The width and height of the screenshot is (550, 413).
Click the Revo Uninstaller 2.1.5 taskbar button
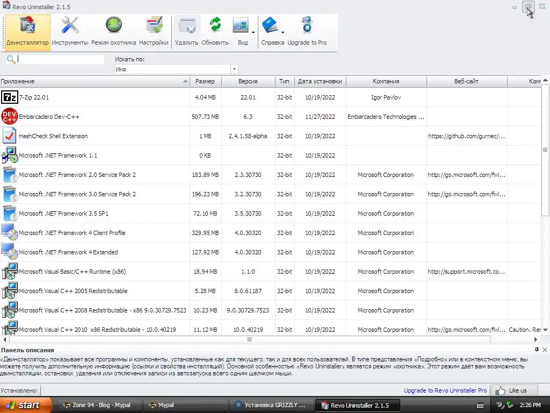click(x=357, y=405)
